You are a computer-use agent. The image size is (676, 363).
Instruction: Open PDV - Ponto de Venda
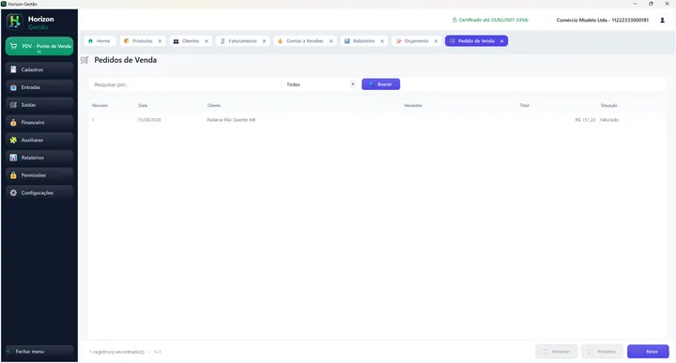coord(39,46)
